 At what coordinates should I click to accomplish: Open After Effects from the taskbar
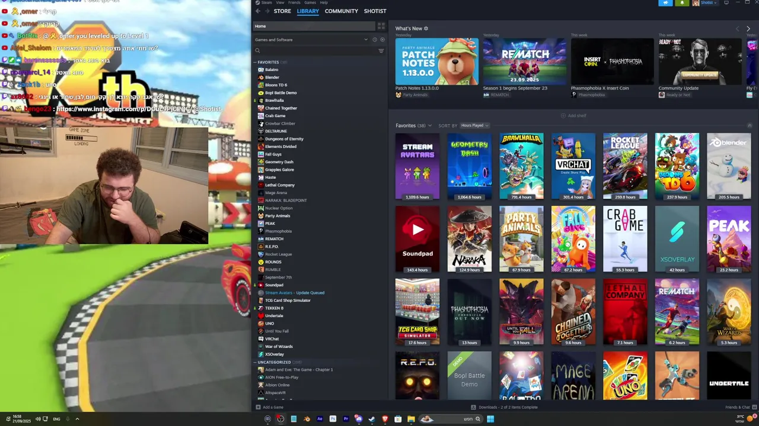tap(320, 419)
